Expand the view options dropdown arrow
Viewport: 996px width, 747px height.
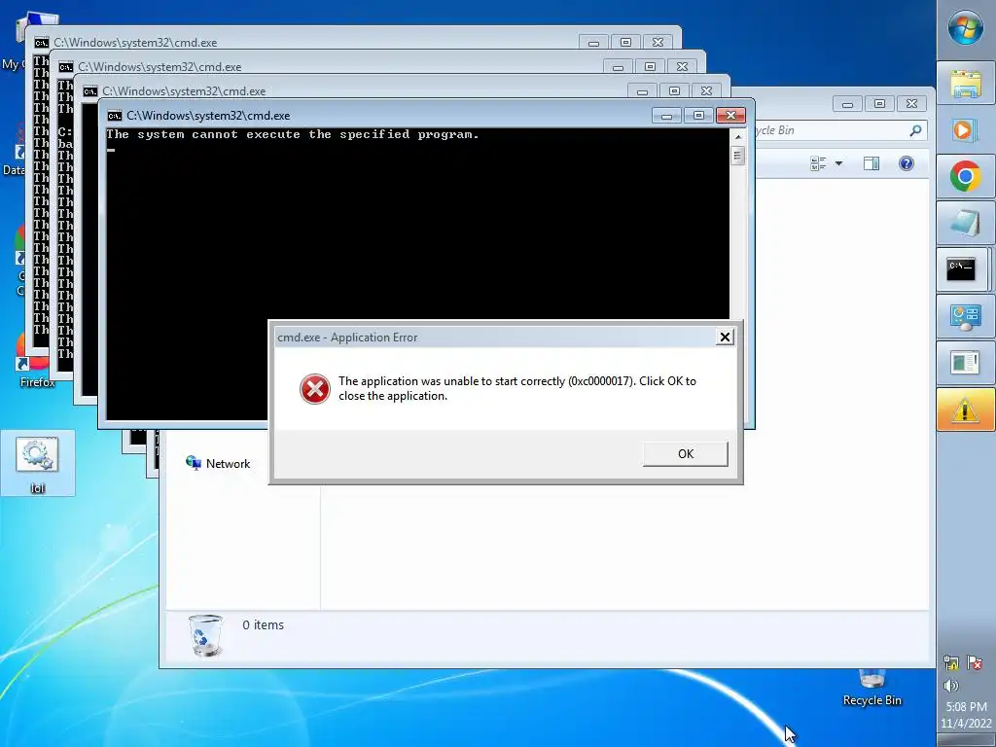838,163
